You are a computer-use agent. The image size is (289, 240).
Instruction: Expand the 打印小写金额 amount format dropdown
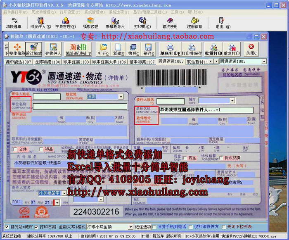tap(131, 227)
